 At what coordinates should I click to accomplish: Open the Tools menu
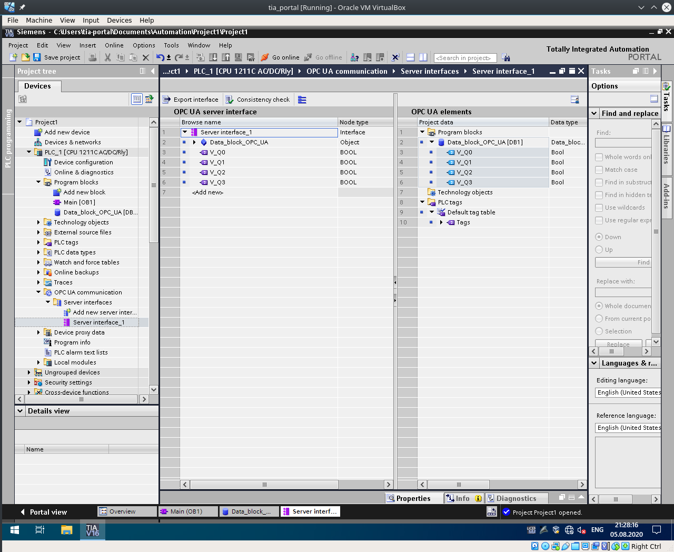click(171, 45)
